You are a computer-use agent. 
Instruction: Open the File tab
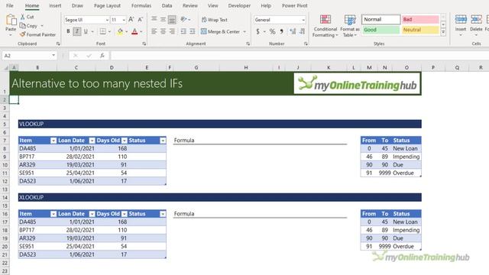click(10, 5)
